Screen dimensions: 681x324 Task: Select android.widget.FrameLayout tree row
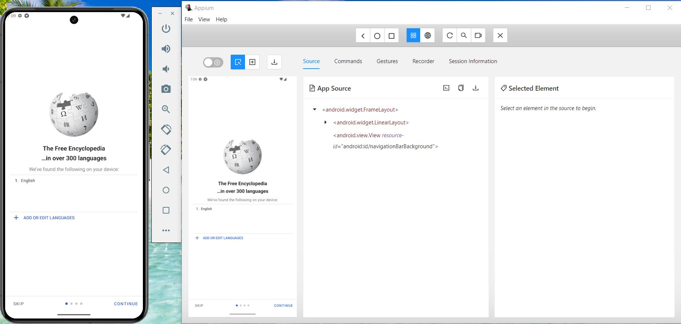point(360,110)
